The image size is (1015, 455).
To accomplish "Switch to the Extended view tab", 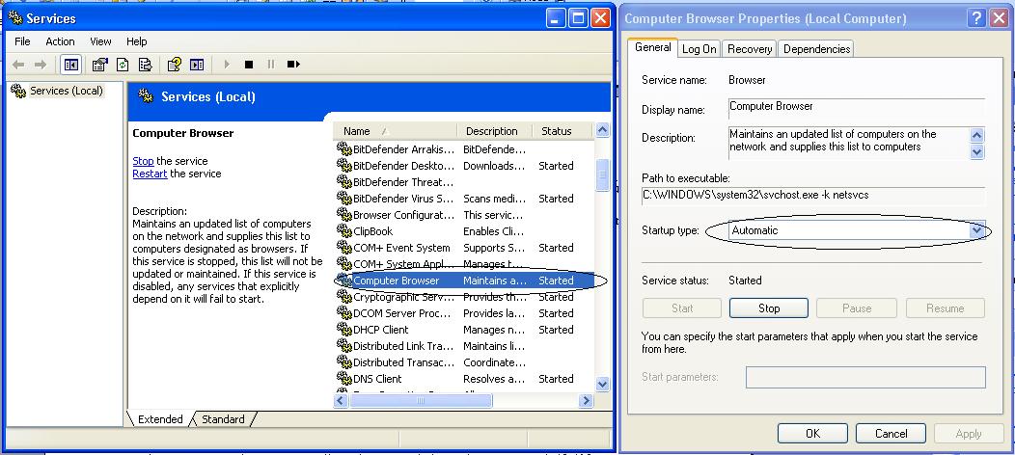I will click(x=160, y=419).
